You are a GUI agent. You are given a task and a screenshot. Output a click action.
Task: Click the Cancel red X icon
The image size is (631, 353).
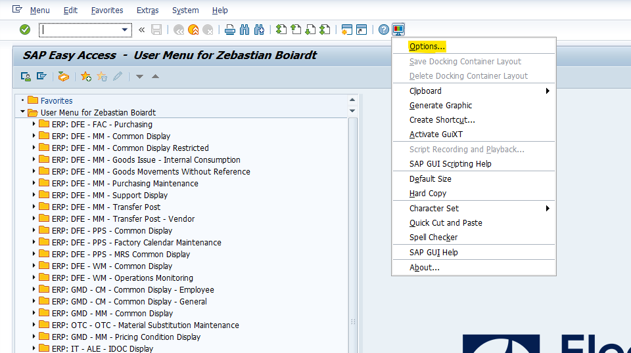208,30
